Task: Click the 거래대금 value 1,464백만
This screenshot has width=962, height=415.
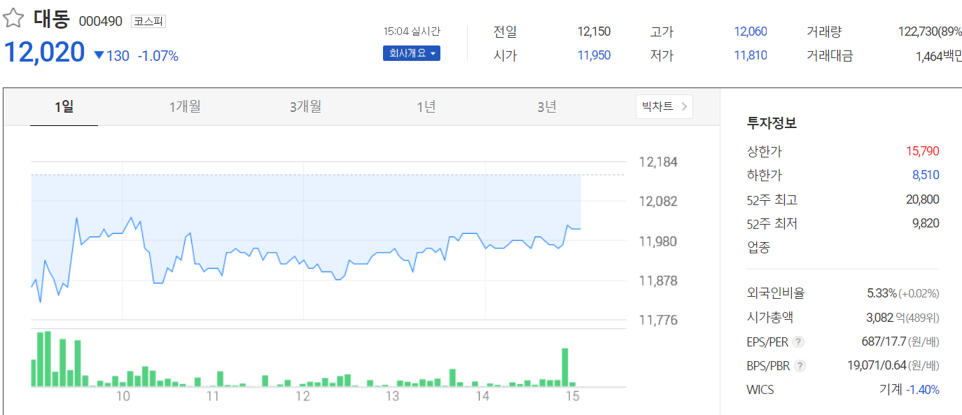Action: pos(939,56)
